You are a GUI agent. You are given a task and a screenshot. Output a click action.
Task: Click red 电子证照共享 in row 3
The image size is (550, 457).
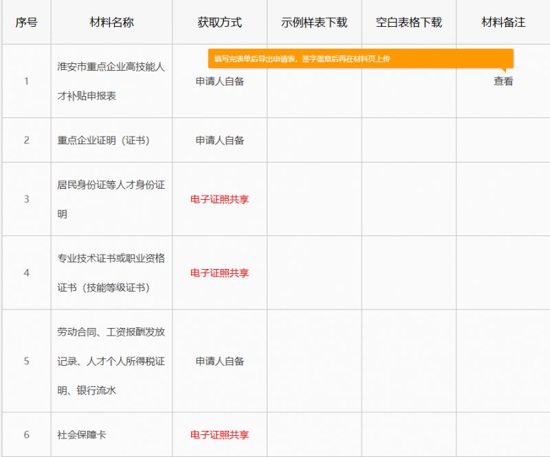(x=219, y=199)
